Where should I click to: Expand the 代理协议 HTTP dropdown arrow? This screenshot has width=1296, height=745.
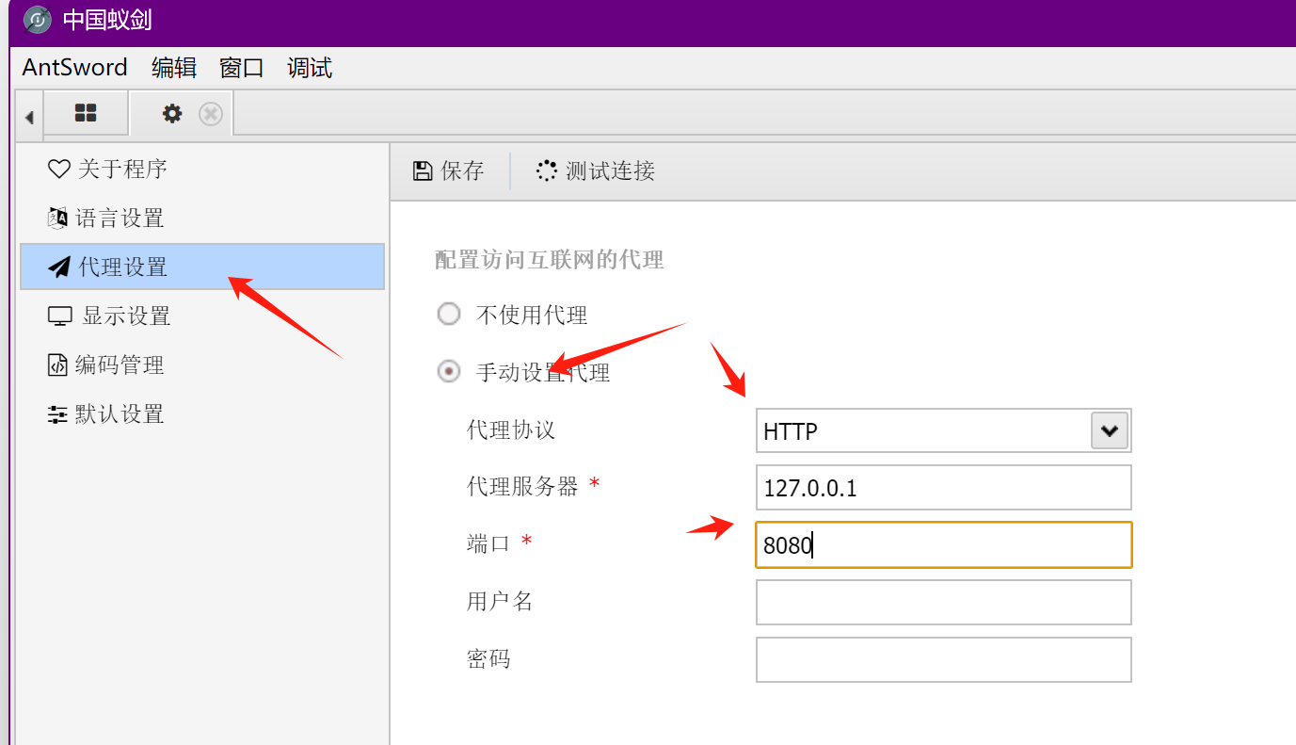click(x=1110, y=431)
